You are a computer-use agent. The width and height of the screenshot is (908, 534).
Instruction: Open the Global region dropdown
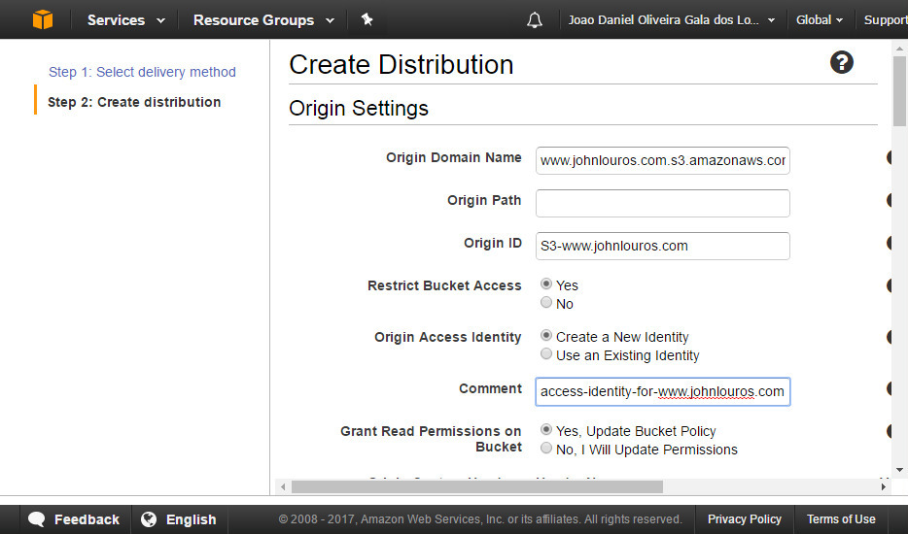(x=819, y=20)
